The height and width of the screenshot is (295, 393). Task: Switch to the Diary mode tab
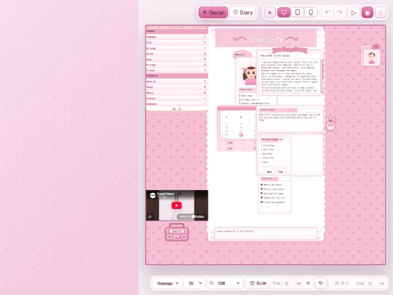(x=243, y=12)
